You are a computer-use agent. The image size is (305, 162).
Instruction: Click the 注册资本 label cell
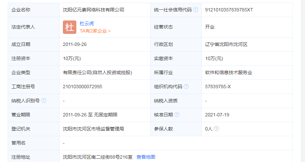pyautogui.click(x=34, y=59)
